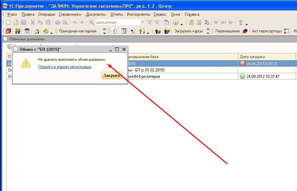Click the Закрыть button in dialog
Screen dimensions: 297x191
point(112,75)
